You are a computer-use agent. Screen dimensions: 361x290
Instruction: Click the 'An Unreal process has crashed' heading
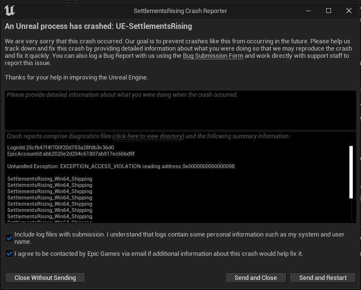[x=98, y=26]
